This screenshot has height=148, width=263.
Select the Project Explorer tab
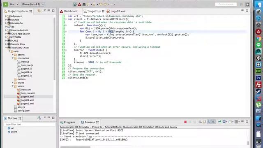coord(18,11)
